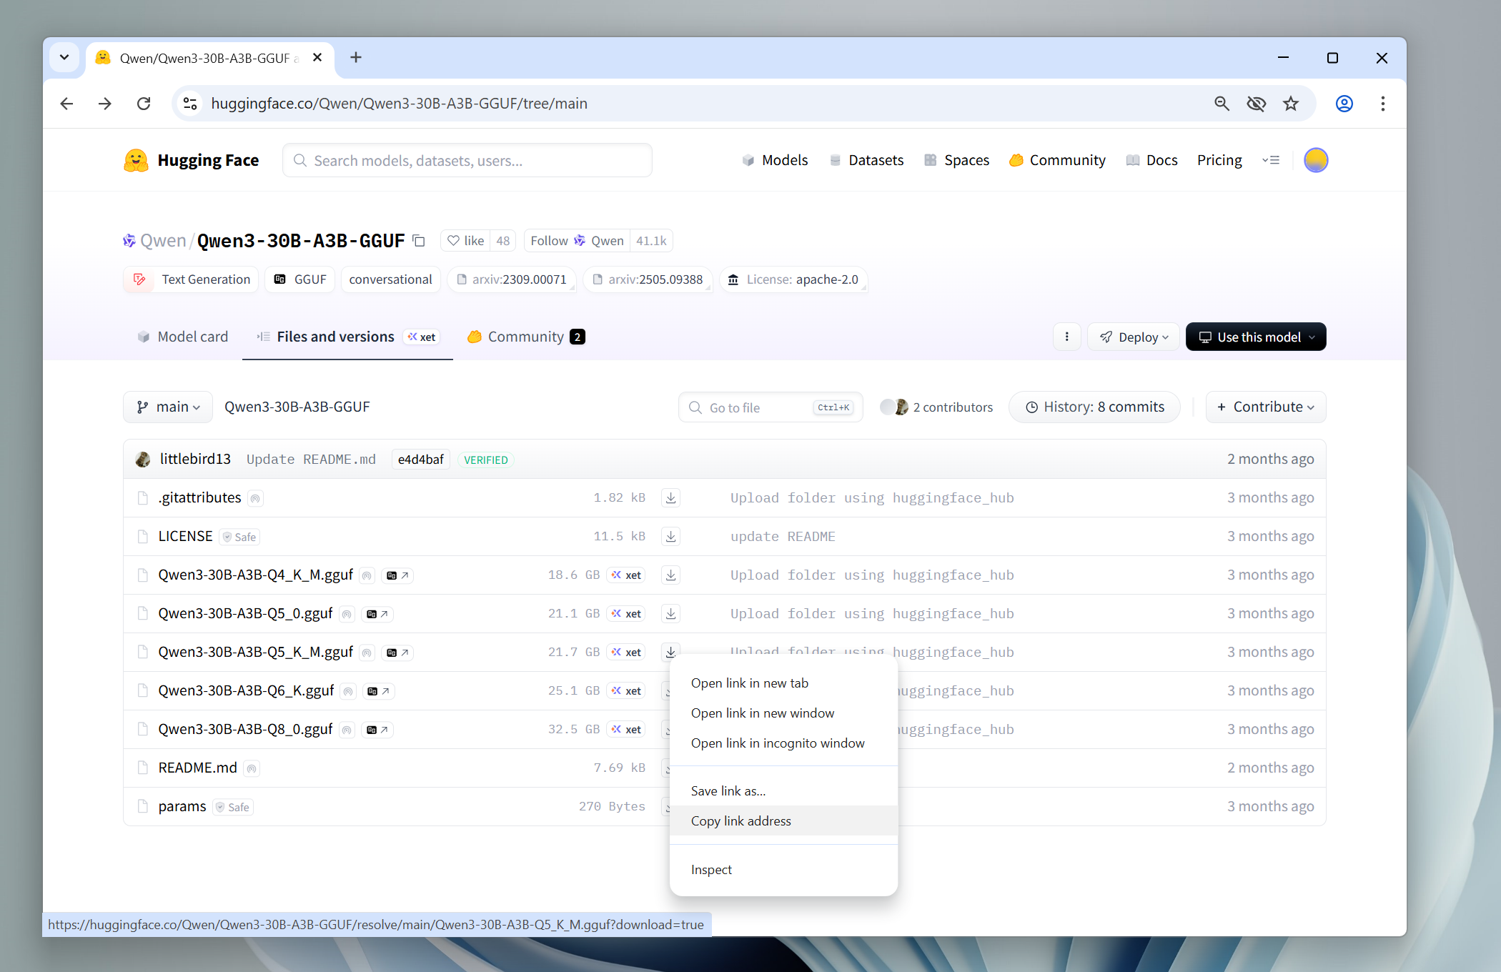
Task: Focus the Search models, datasets, users field
Action: [x=467, y=160]
